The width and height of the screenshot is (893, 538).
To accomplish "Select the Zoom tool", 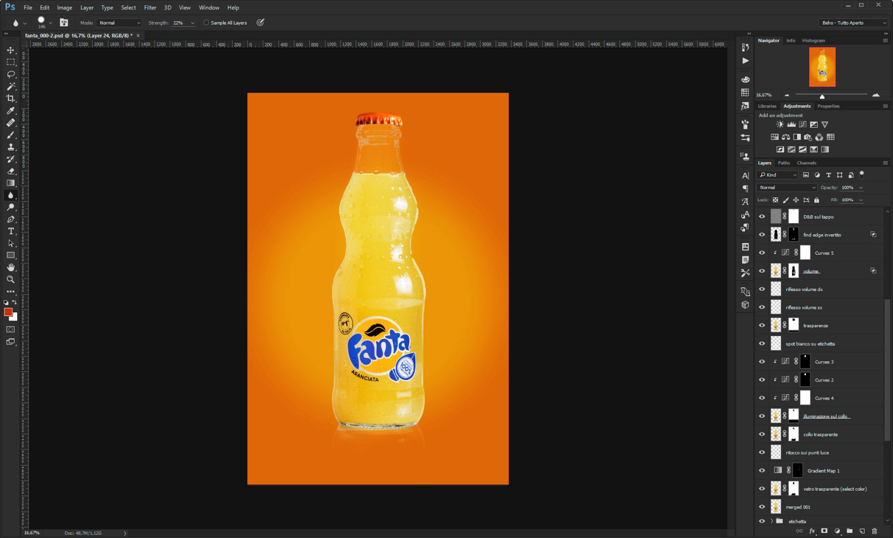I will tap(11, 279).
